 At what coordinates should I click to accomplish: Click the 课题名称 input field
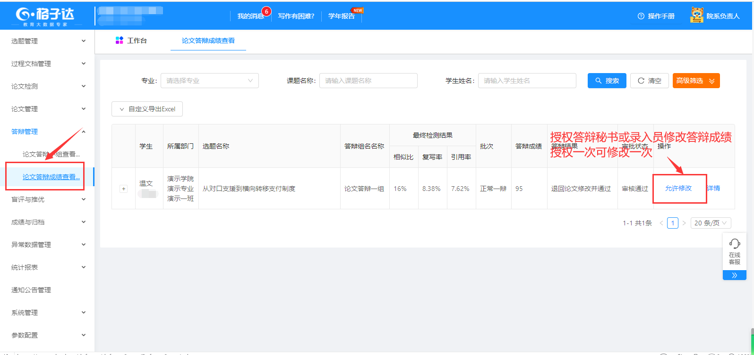pos(368,81)
